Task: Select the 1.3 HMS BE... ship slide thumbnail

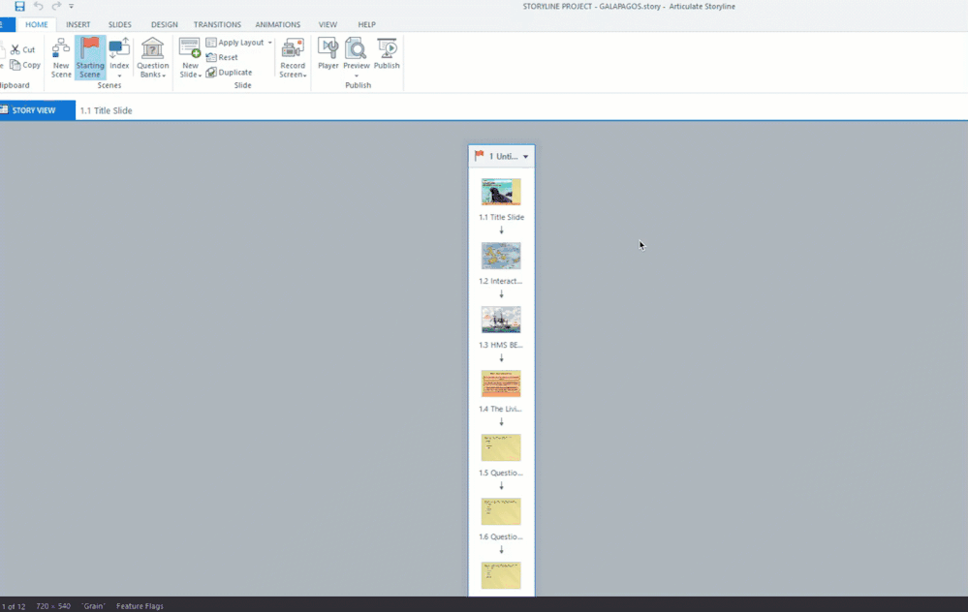Action: 501,320
